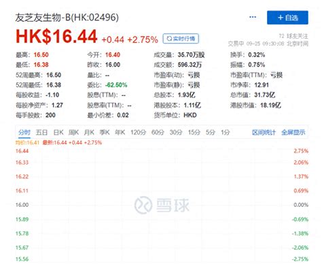Click the 最高 value 16.50

pyautogui.click(x=41, y=55)
